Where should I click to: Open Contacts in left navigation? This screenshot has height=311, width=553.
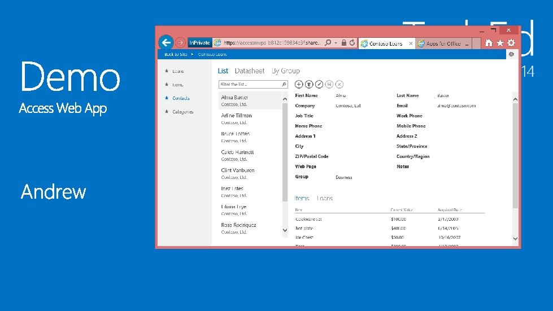181,98
